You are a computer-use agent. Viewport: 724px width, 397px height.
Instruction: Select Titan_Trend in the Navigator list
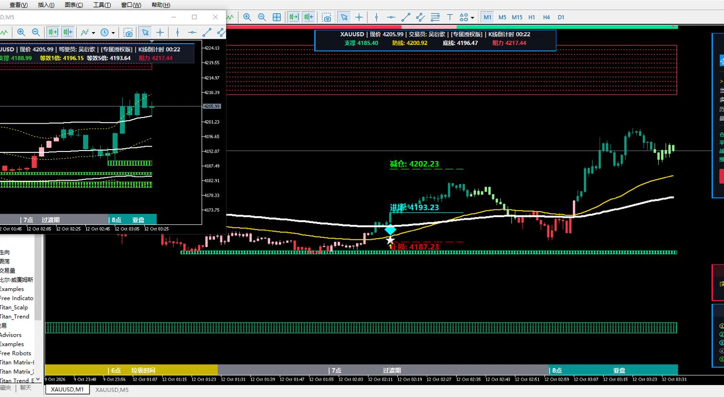[x=14, y=316]
